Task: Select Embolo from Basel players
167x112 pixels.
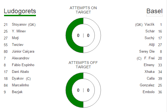Action: tap(149, 92)
